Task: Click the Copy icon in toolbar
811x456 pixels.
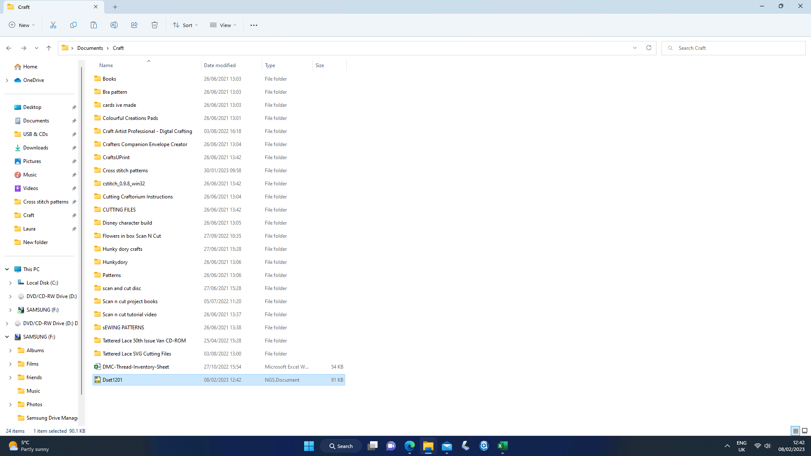Action: click(73, 25)
